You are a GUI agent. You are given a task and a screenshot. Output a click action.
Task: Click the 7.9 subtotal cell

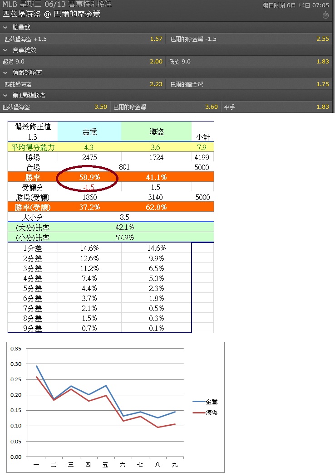(x=202, y=147)
